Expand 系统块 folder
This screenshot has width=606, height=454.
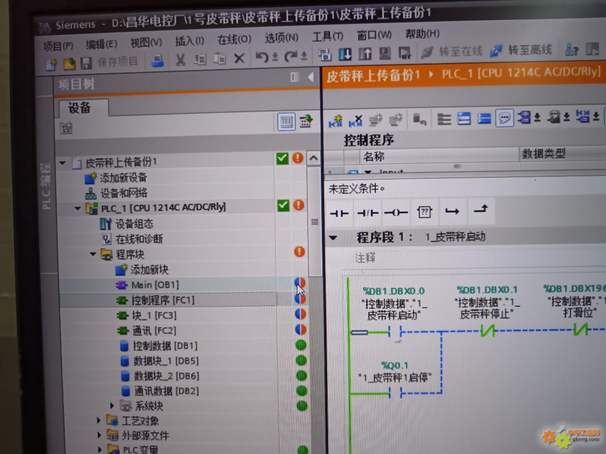coord(112,406)
